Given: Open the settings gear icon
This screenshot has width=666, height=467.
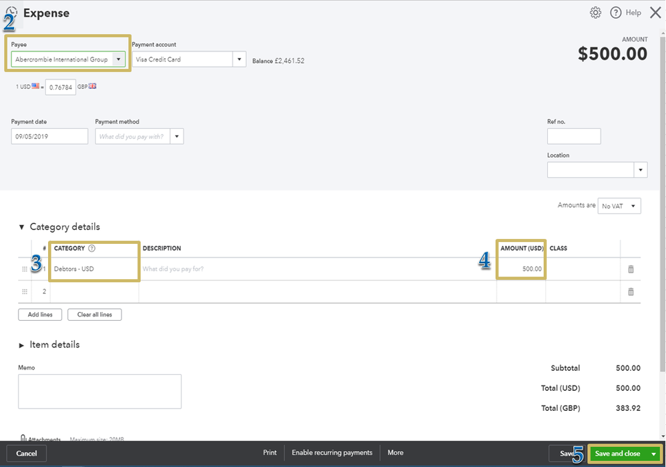Looking at the screenshot, I should coord(595,13).
